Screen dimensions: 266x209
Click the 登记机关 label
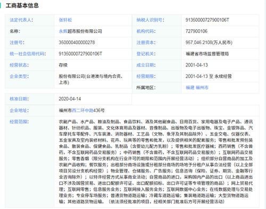pos(146,54)
